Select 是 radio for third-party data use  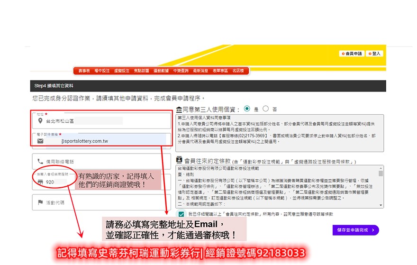pyautogui.click(x=247, y=109)
